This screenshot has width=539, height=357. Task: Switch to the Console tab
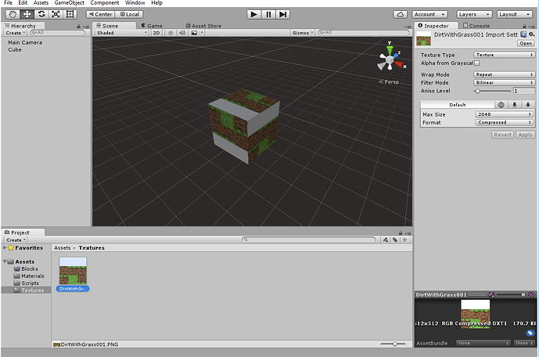click(476, 26)
